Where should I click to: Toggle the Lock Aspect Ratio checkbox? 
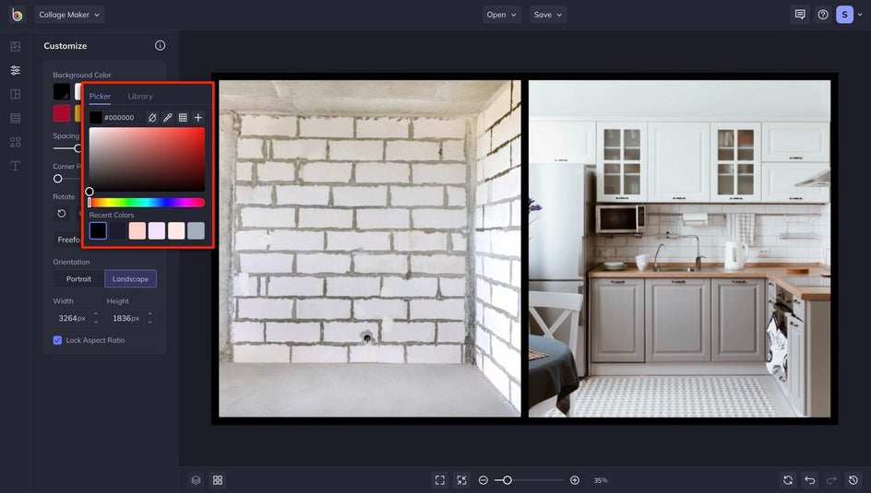coord(57,341)
